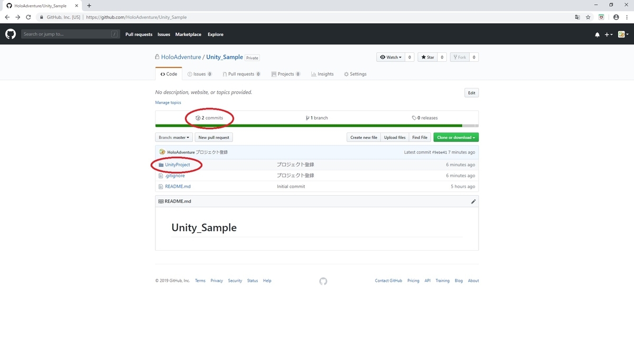This screenshot has height=343, width=634.
Task: Click the notifications bell icon
Action: (x=598, y=34)
